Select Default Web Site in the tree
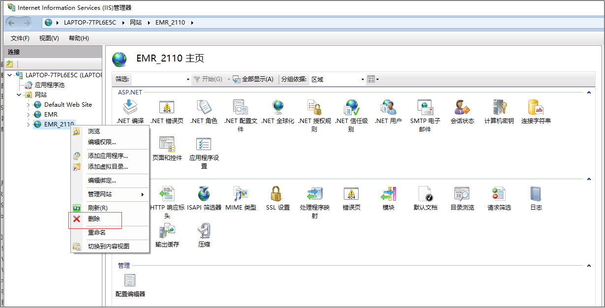The image size is (605, 308). [x=68, y=105]
